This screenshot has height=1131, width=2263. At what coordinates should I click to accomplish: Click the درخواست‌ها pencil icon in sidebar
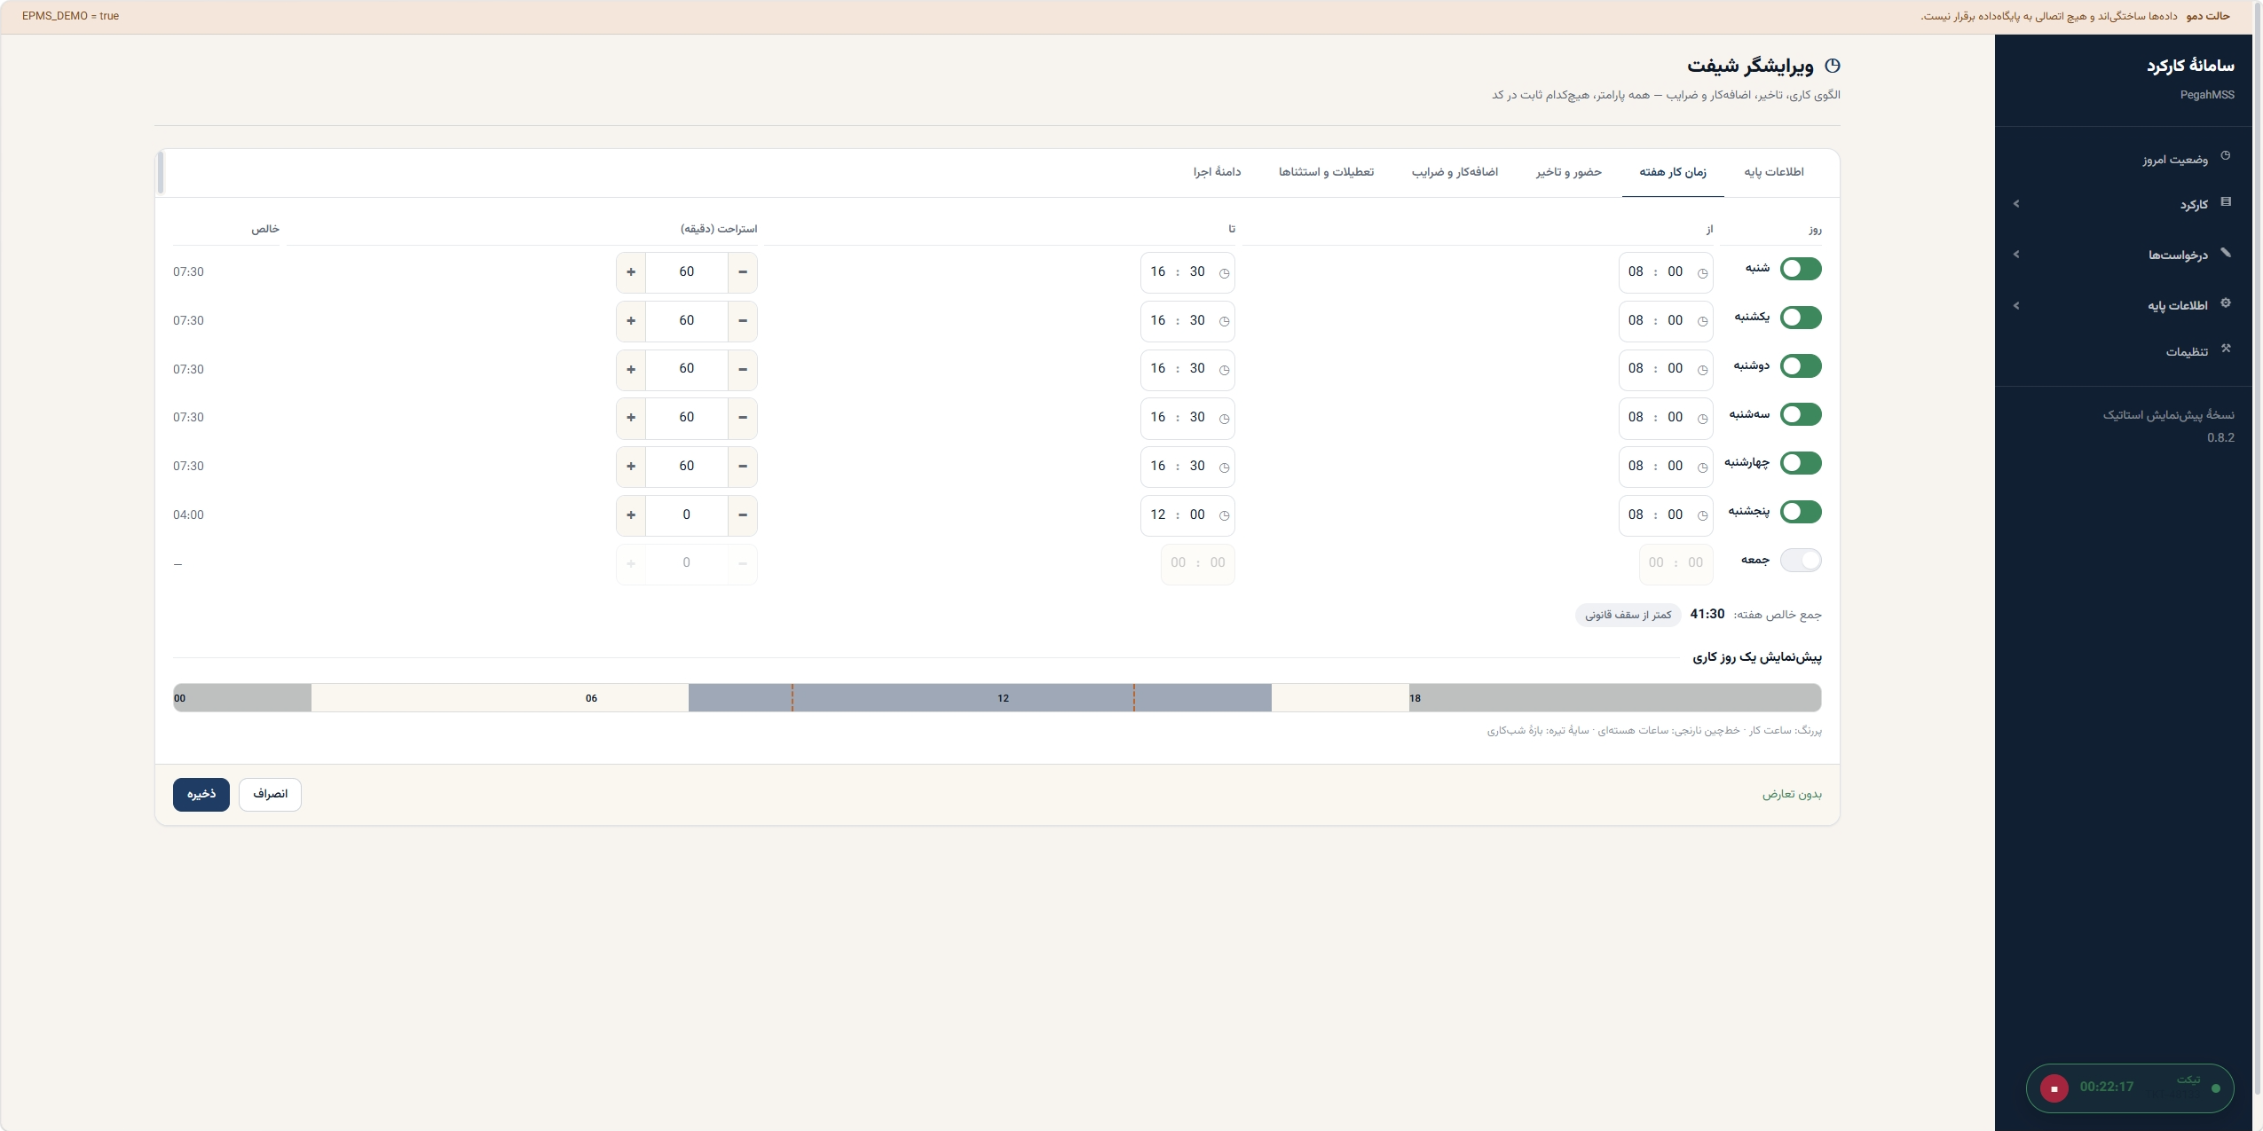point(2225,253)
